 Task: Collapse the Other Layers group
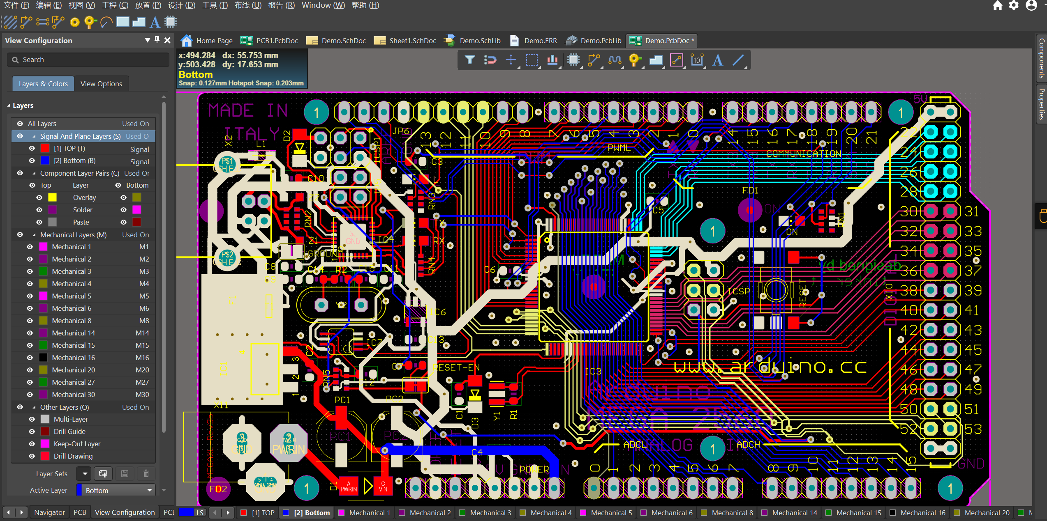[34, 407]
